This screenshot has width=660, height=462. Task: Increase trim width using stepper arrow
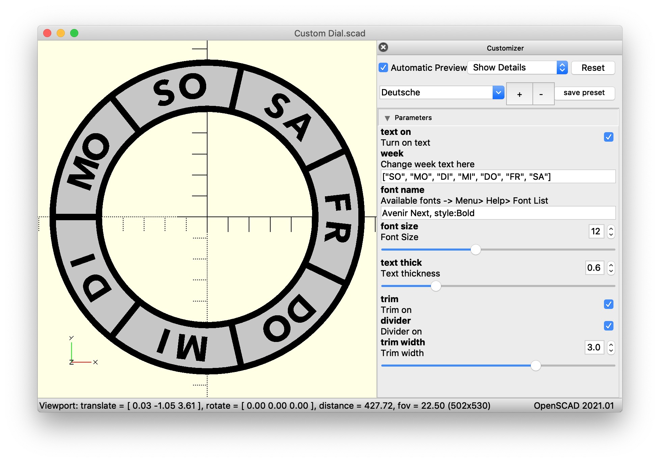coord(611,344)
